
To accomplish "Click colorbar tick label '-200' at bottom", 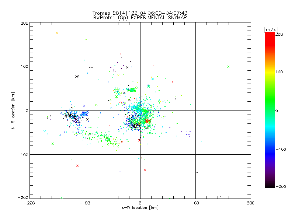I will coord(281,186).
